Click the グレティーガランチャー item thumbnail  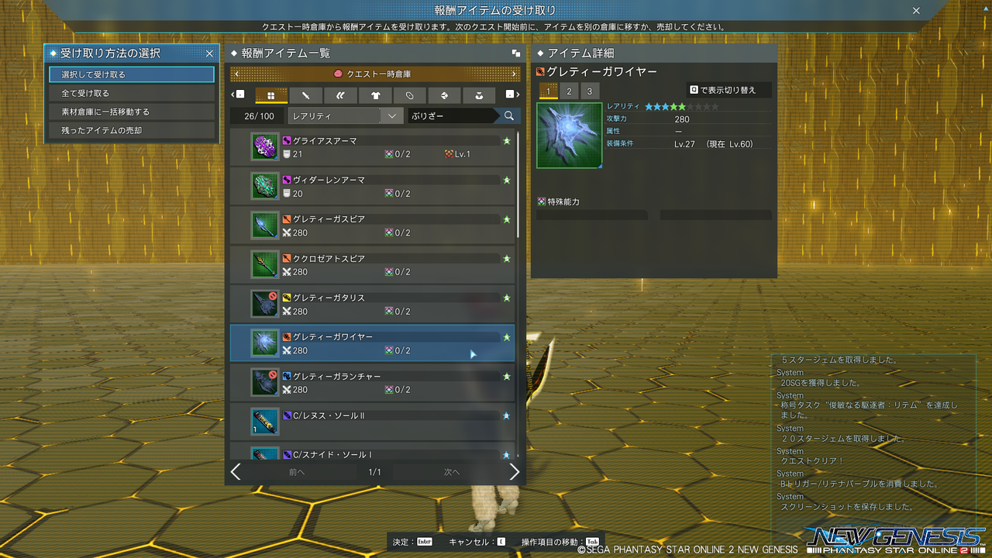pyautogui.click(x=265, y=382)
